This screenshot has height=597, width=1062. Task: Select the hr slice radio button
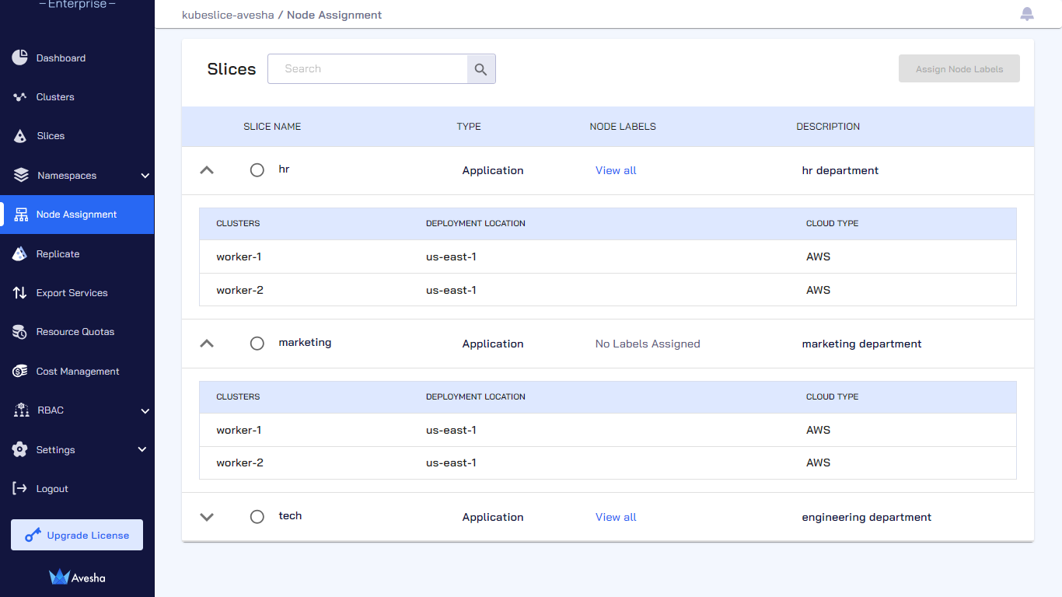point(257,170)
